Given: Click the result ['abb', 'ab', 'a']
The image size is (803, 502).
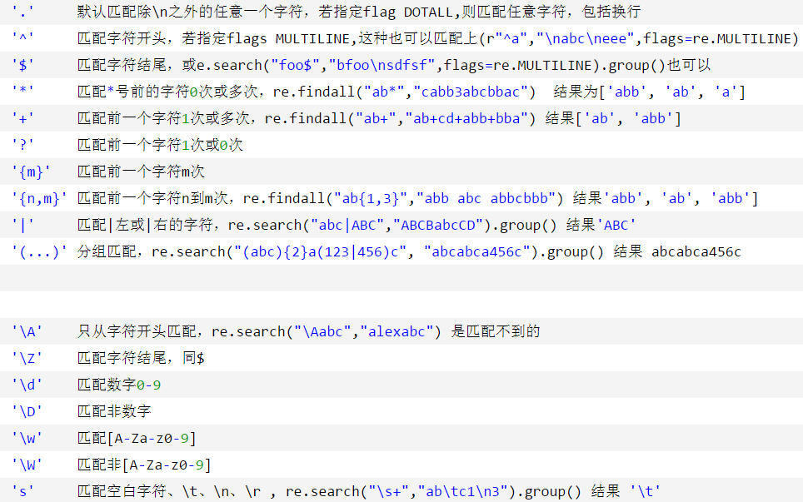Looking at the screenshot, I should (x=672, y=92).
